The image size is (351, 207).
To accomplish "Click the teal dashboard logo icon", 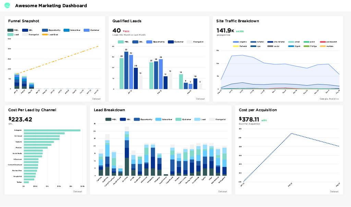I will [x=7, y=5].
